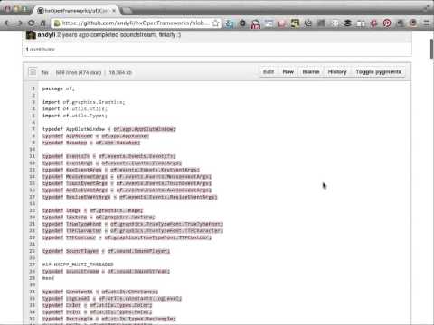
Task: Open the gear extension icon in toolbar
Action: (x=242, y=23)
